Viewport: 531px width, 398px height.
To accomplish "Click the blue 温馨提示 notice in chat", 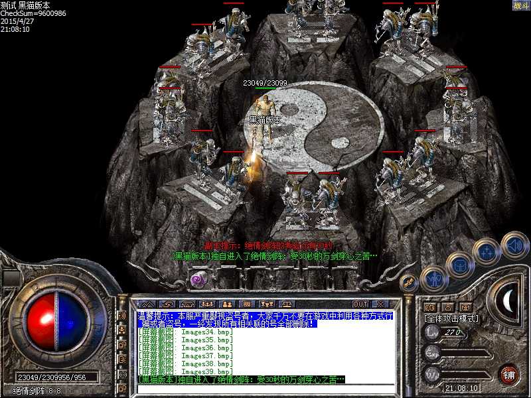I will coord(265,320).
